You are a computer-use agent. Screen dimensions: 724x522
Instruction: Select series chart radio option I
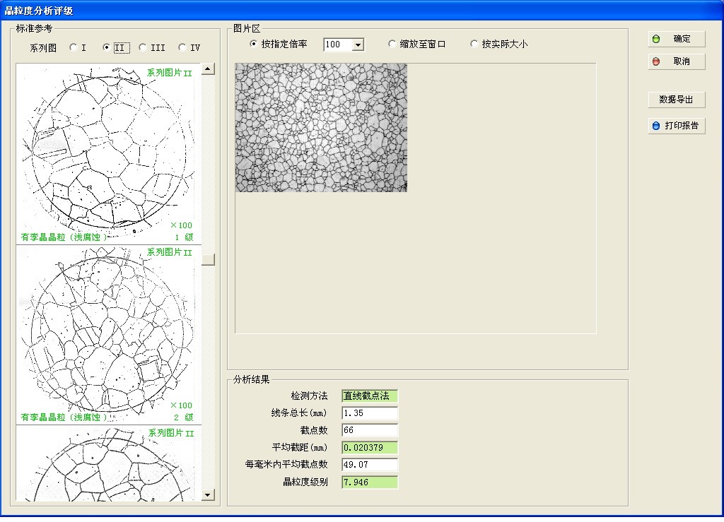(74, 48)
